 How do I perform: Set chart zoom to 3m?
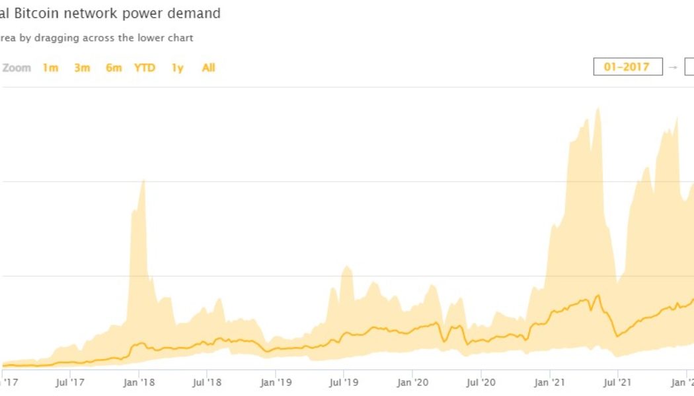click(82, 68)
